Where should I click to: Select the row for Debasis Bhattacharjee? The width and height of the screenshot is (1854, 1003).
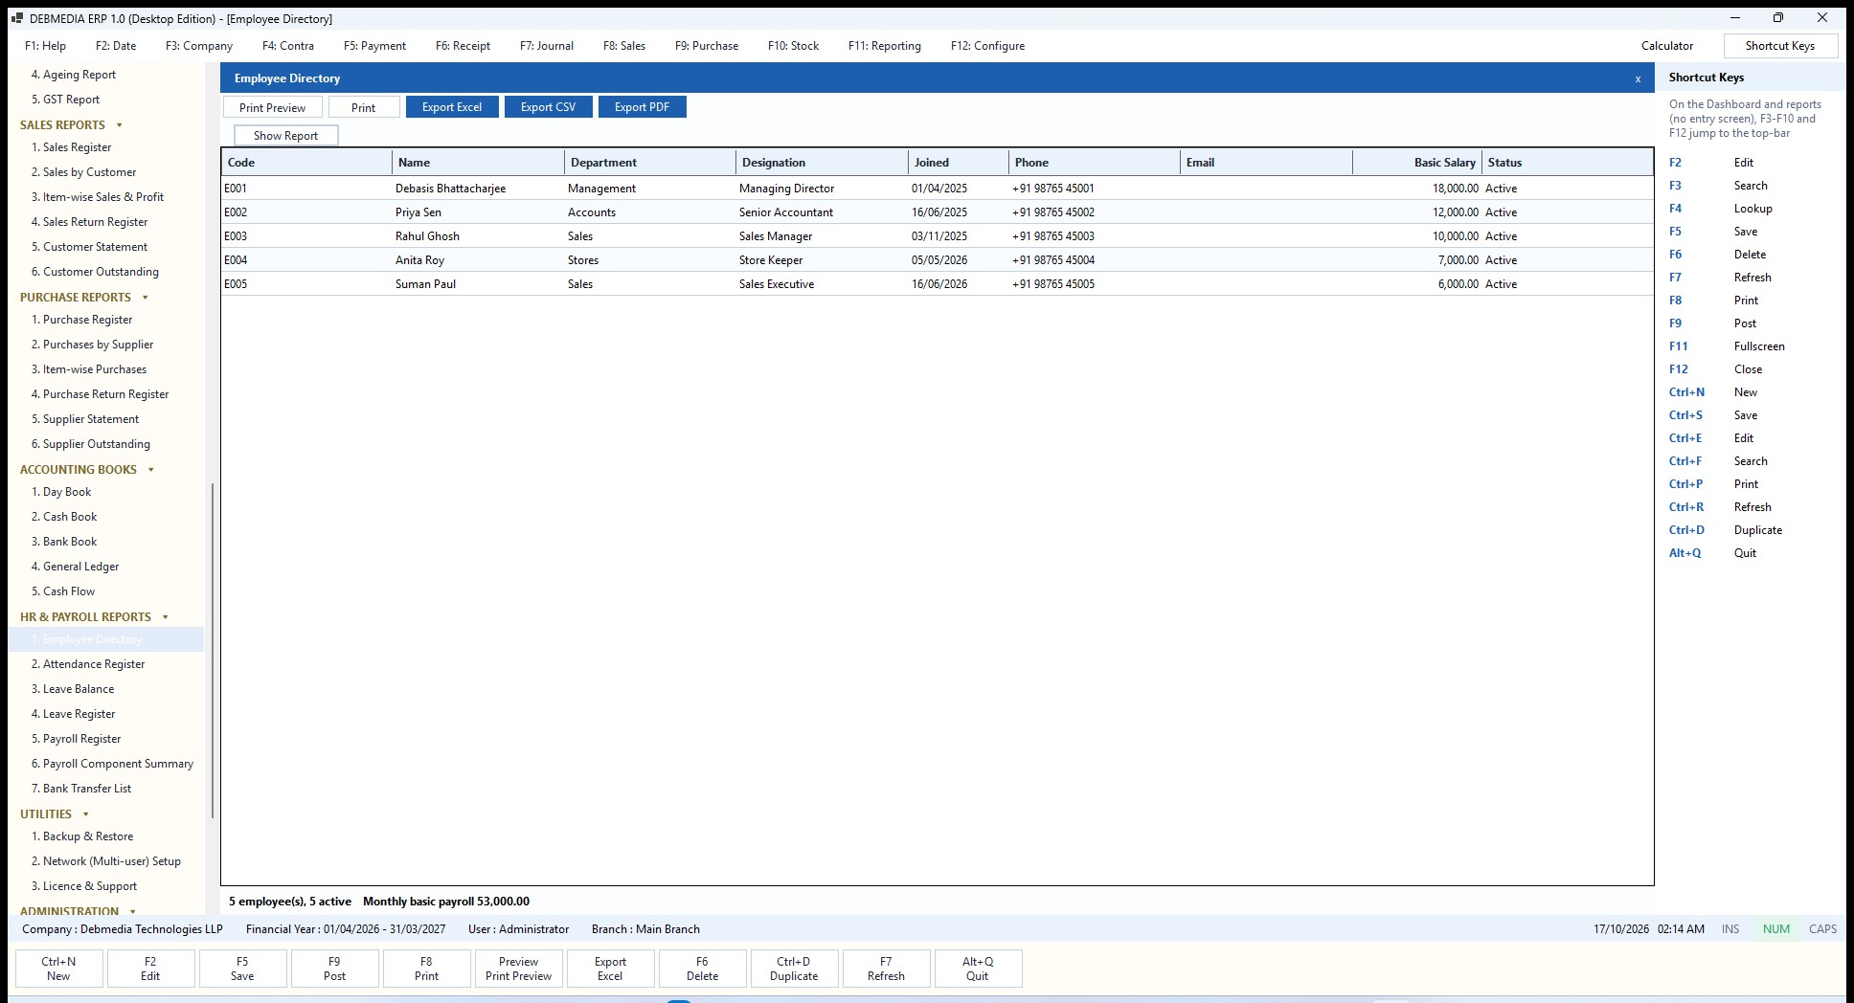(x=938, y=189)
